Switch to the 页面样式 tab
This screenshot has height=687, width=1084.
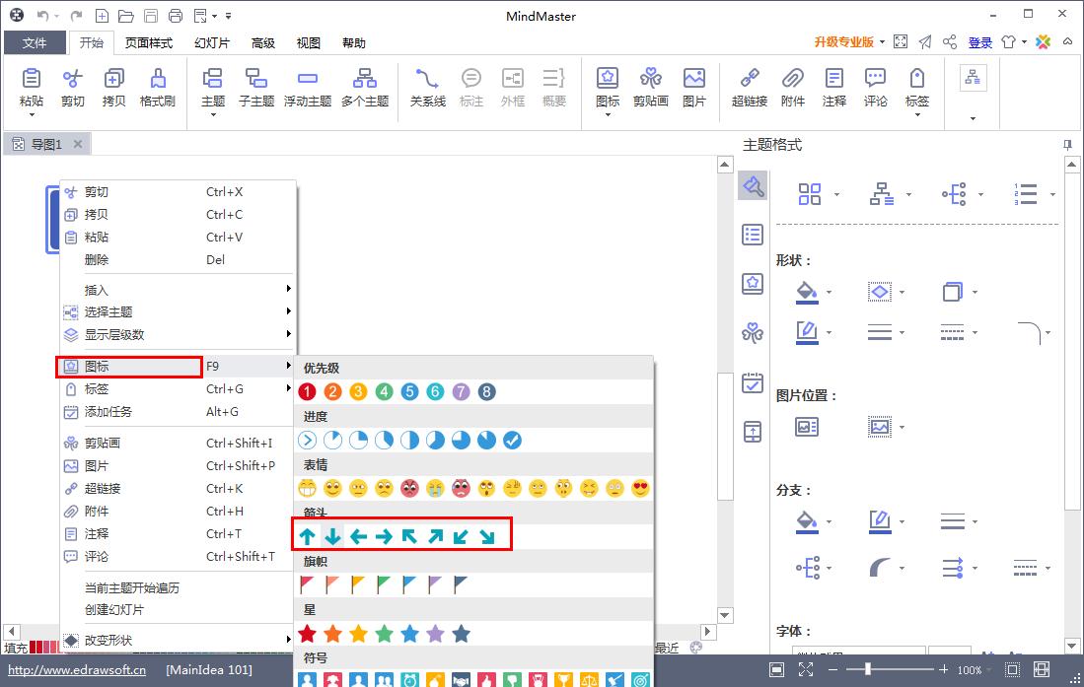point(149,42)
